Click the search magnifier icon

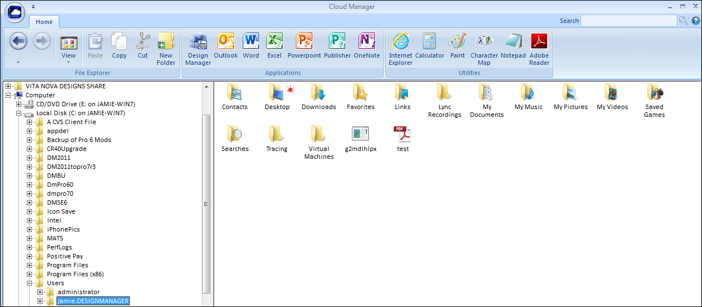[x=683, y=21]
